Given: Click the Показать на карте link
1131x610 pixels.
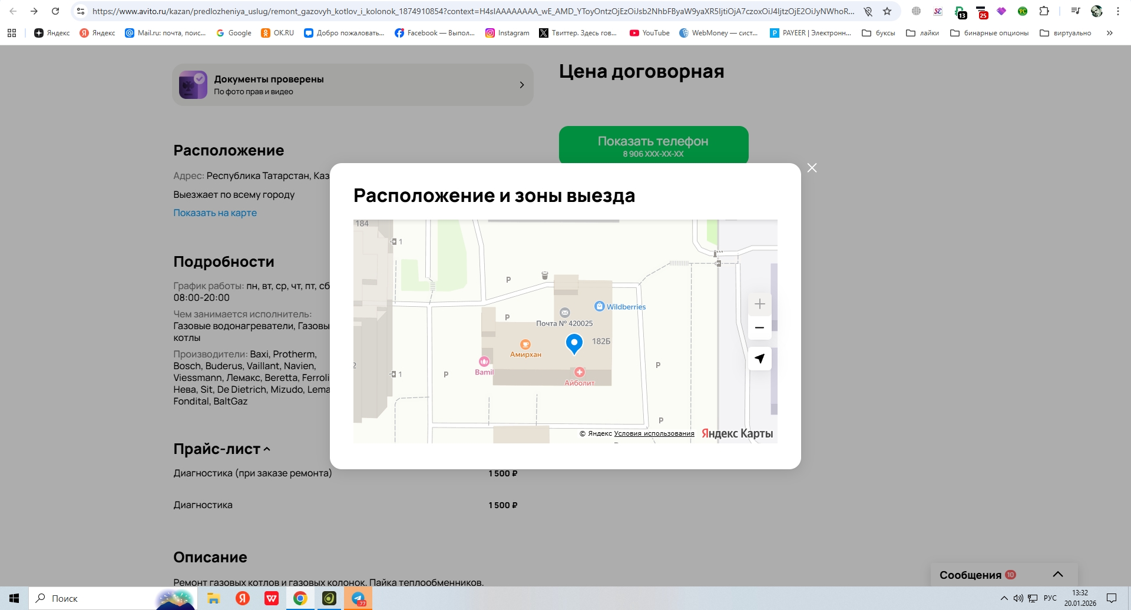Looking at the screenshot, I should (x=215, y=213).
